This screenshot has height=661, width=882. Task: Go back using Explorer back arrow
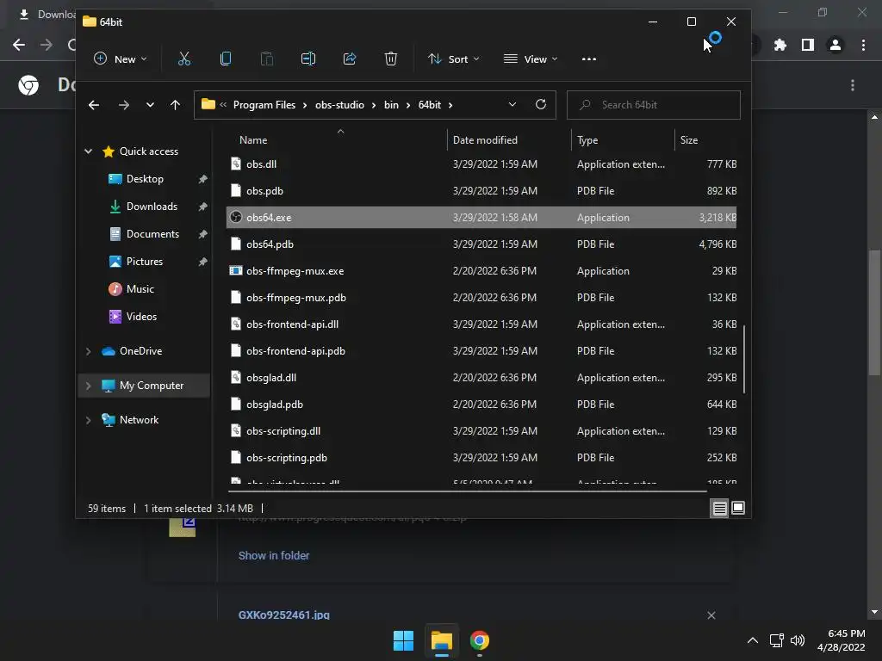tap(94, 105)
